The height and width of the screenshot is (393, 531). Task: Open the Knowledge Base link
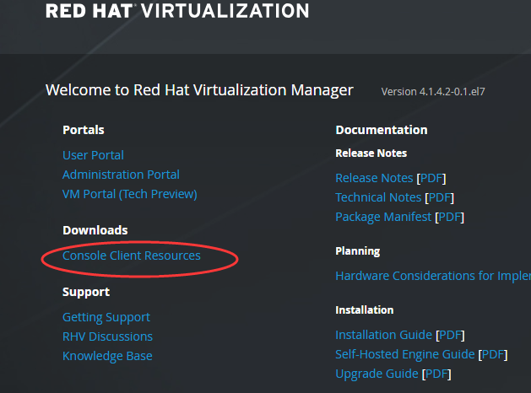tap(107, 356)
